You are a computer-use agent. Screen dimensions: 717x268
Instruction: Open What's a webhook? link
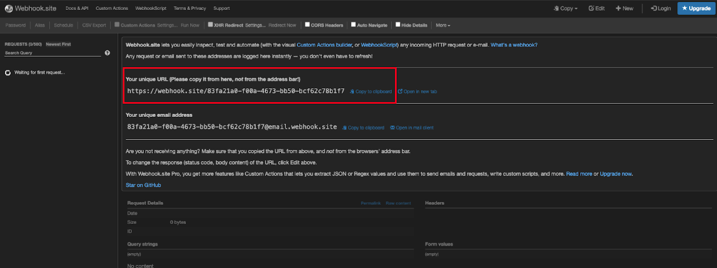coord(514,45)
